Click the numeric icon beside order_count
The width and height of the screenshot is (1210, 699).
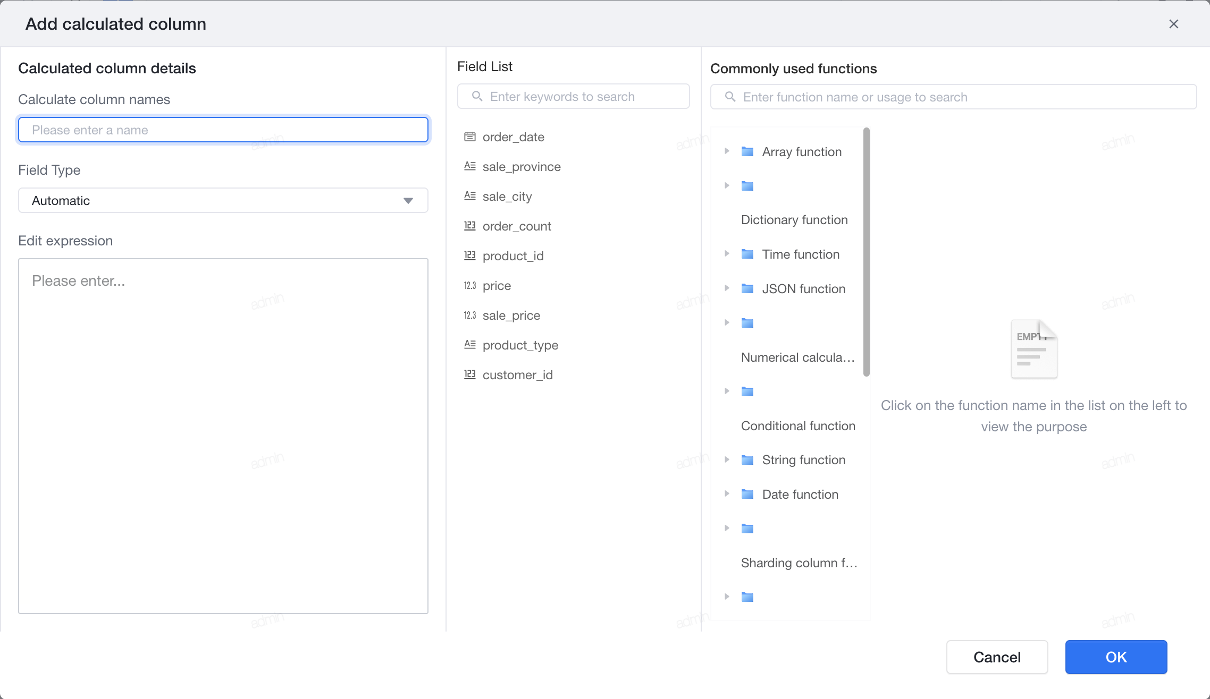[470, 226]
